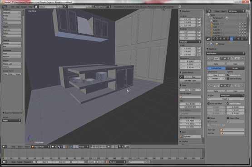Viewport: 252px width, 167px height.
Task: Click Add New Layer in Grease Pencil
Action: tap(190, 81)
